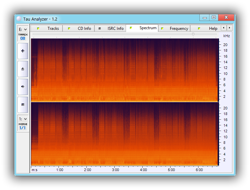Eject the CD with eject button
250x190 pixels.
[x=23, y=69]
